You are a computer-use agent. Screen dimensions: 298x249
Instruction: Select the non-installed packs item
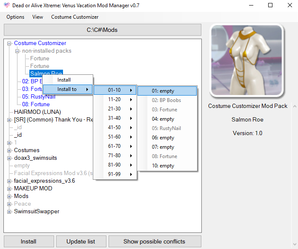(x=46, y=51)
